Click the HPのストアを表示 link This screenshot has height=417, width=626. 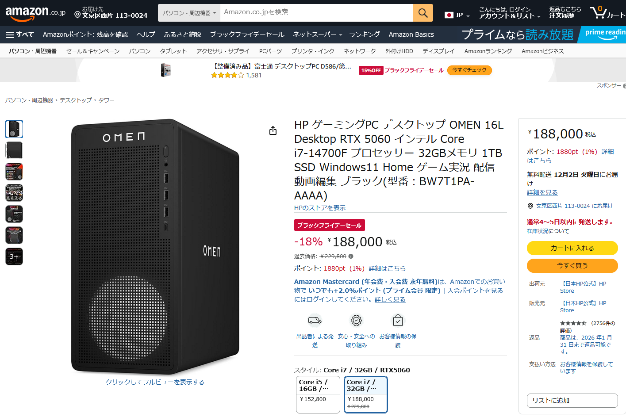[x=320, y=208]
